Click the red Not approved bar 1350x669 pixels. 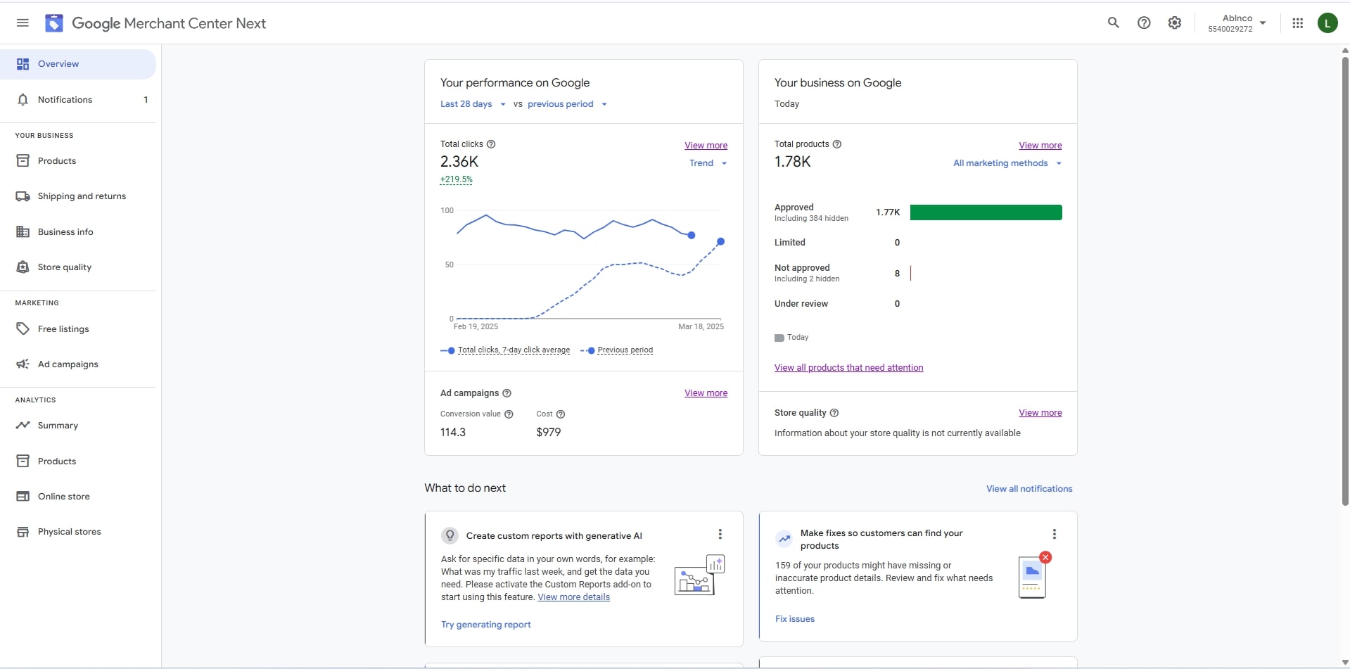click(910, 273)
